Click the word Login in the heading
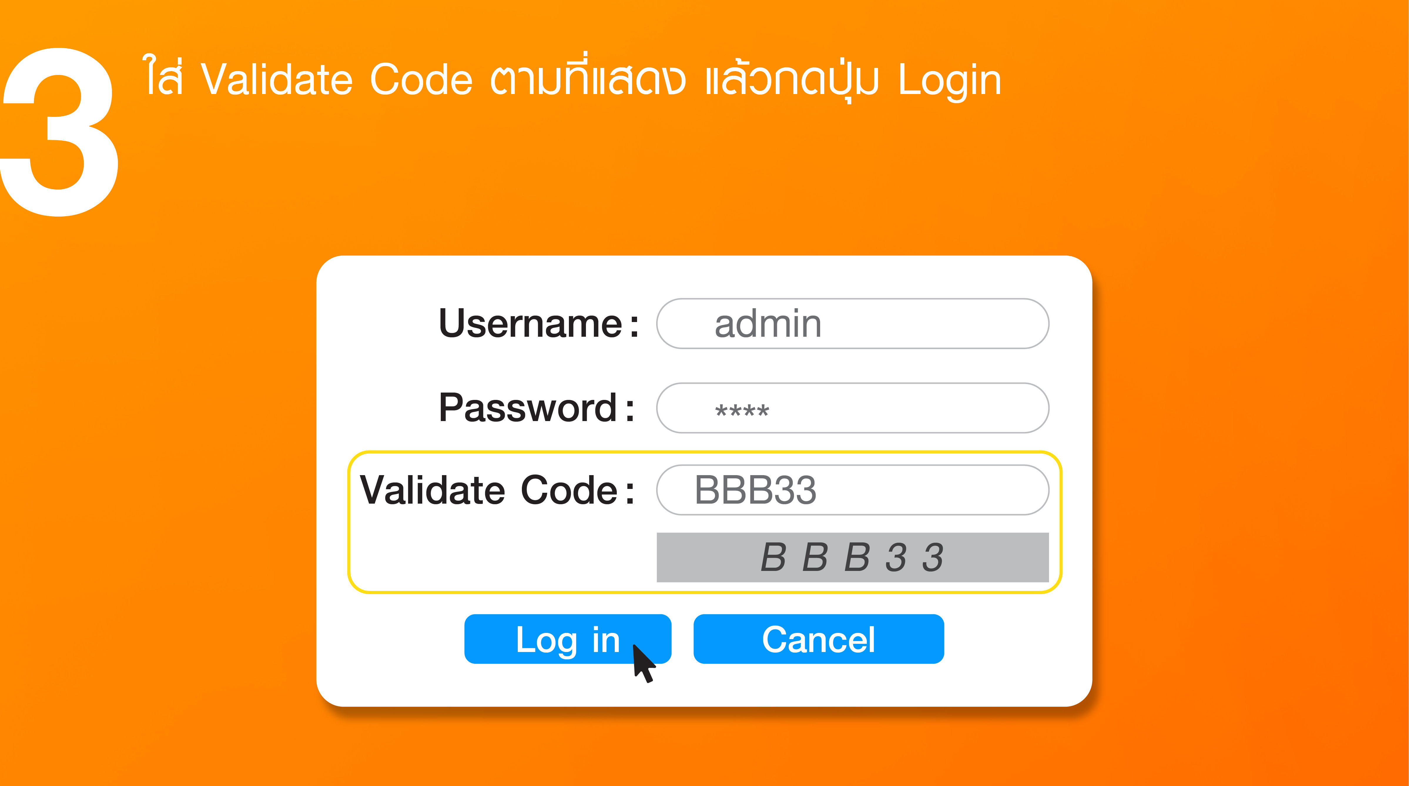 click(x=949, y=80)
